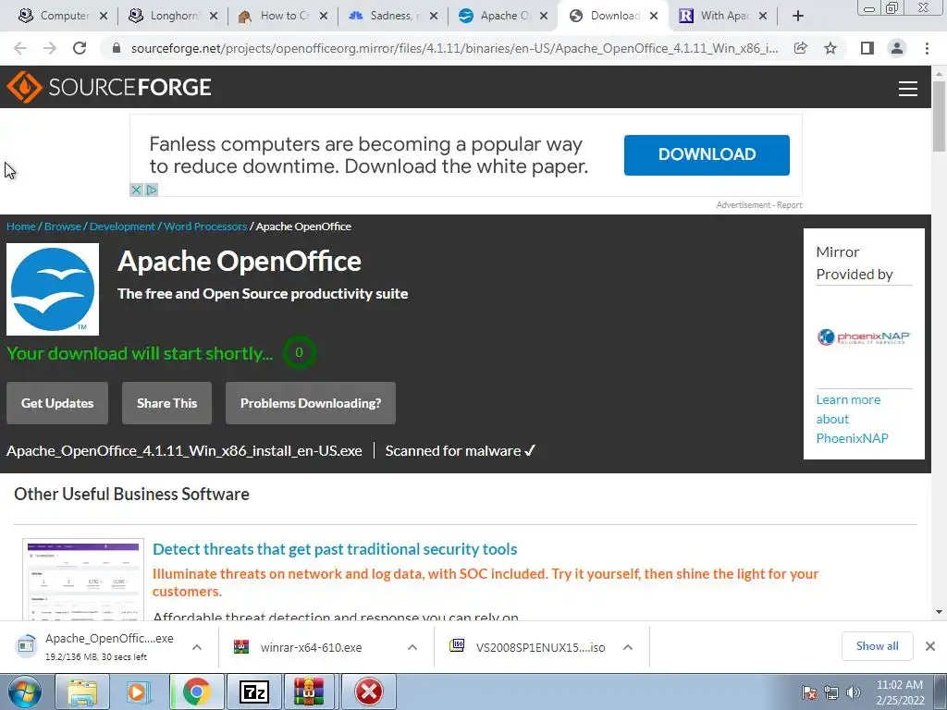Click the network tray icon
This screenshot has height=710, width=947.
pos(831,692)
